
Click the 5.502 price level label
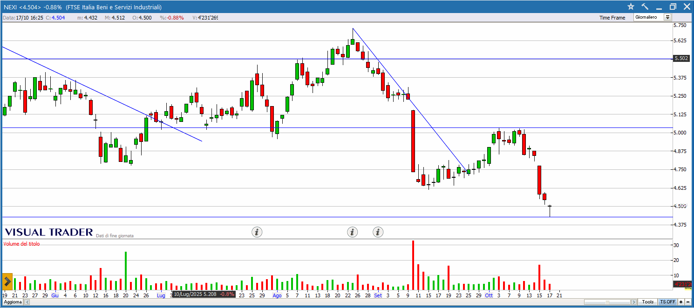click(x=680, y=59)
